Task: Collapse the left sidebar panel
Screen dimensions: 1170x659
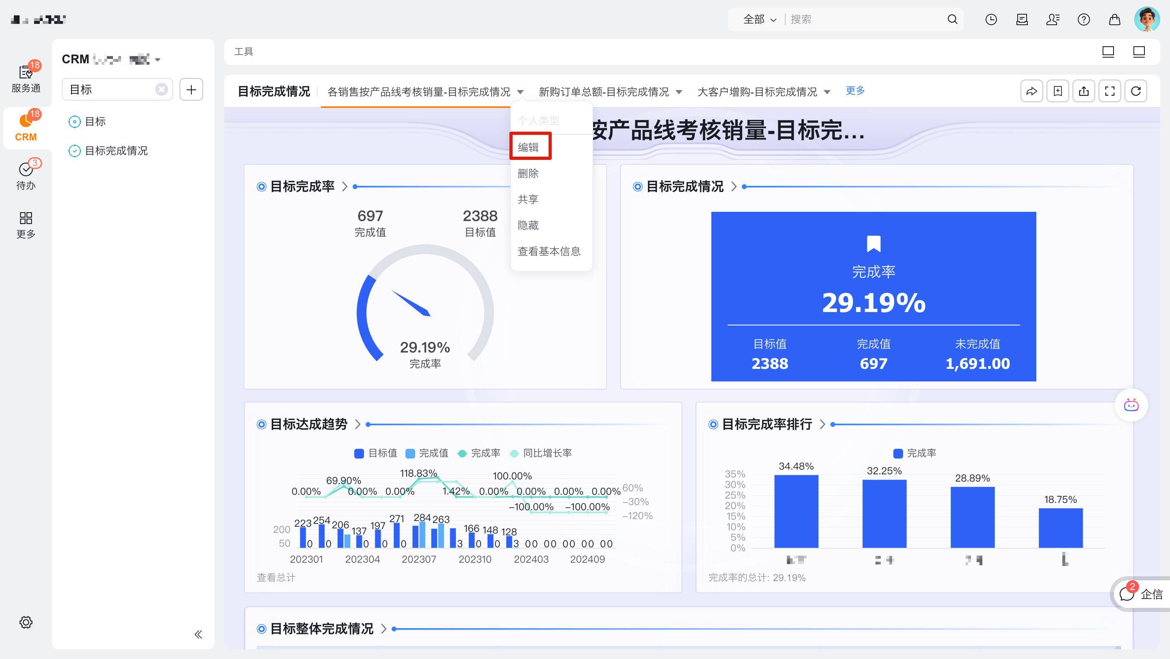Action: click(198, 634)
